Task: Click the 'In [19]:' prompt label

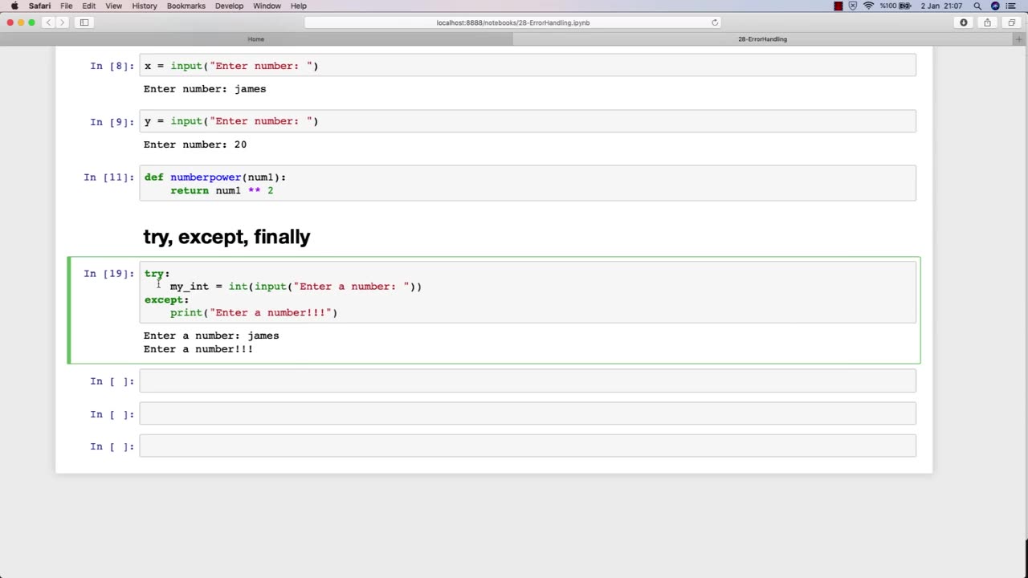Action: pyautogui.click(x=108, y=274)
